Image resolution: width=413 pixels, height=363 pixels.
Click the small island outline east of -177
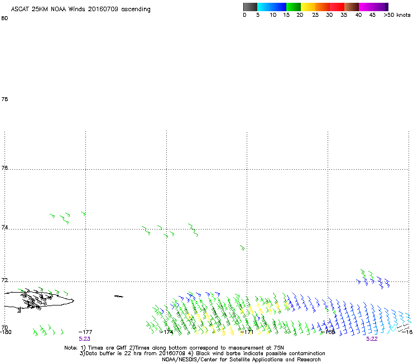click(x=118, y=297)
